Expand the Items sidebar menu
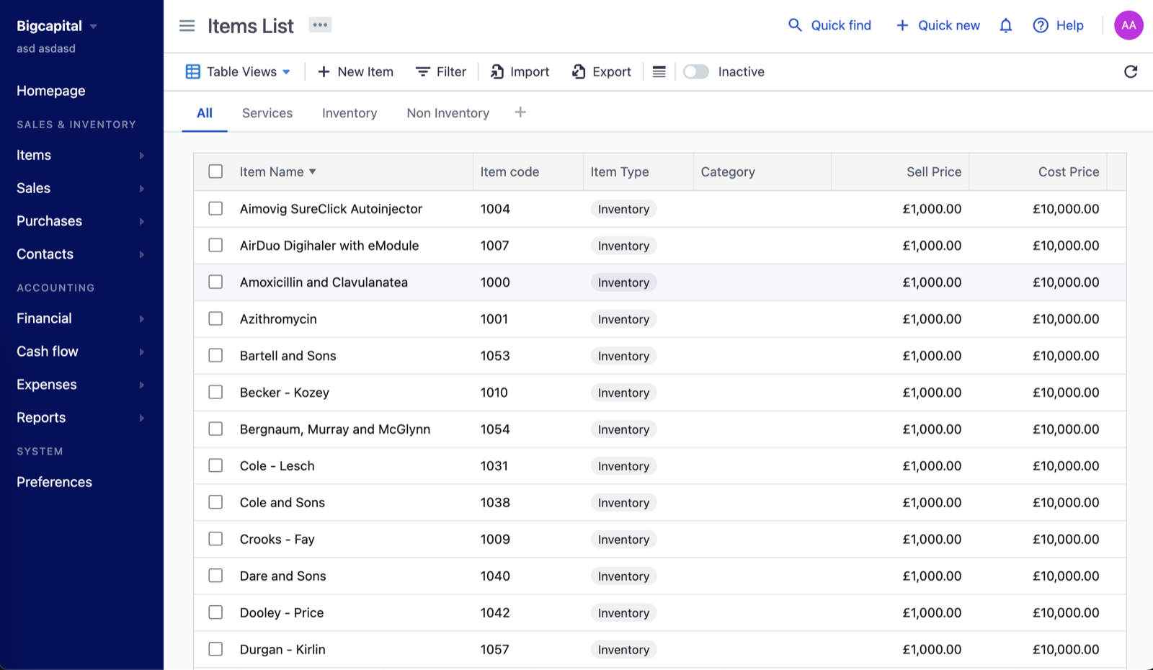Image resolution: width=1153 pixels, height=670 pixels. pyautogui.click(x=81, y=155)
